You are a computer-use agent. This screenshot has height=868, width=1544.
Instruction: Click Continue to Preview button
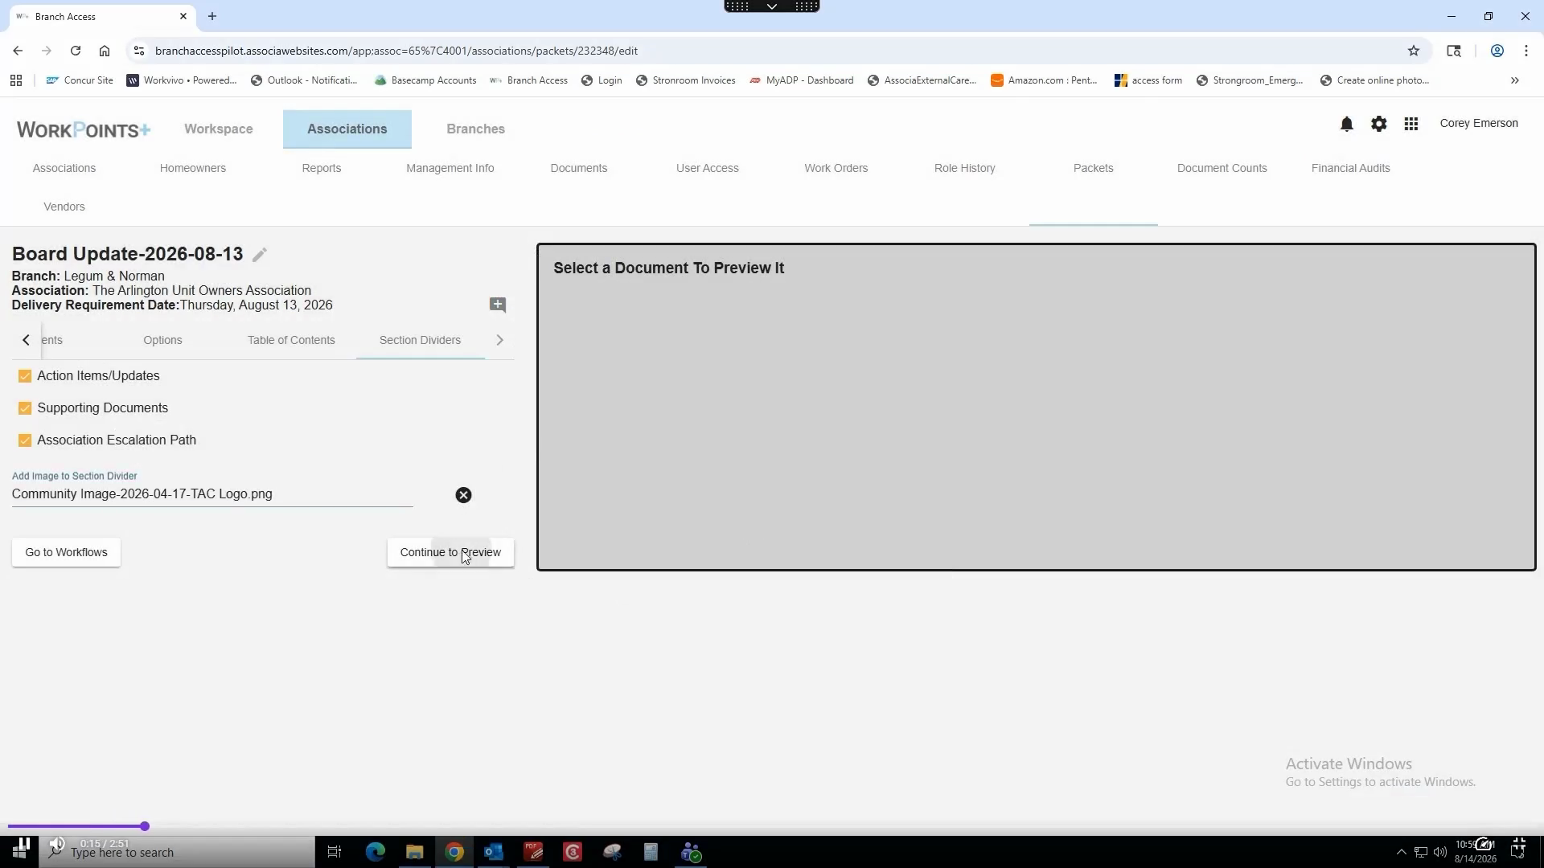(450, 552)
